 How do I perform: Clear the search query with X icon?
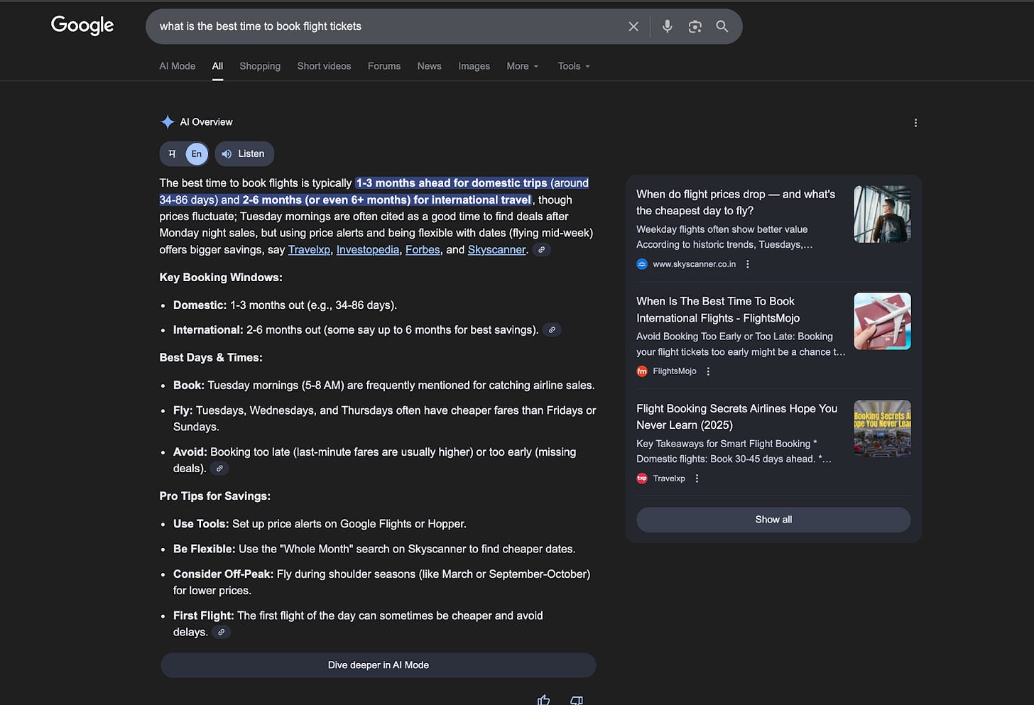pos(633,26)
